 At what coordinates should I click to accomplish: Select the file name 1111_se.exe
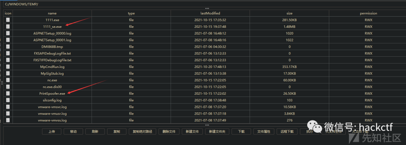pos(52,26)
